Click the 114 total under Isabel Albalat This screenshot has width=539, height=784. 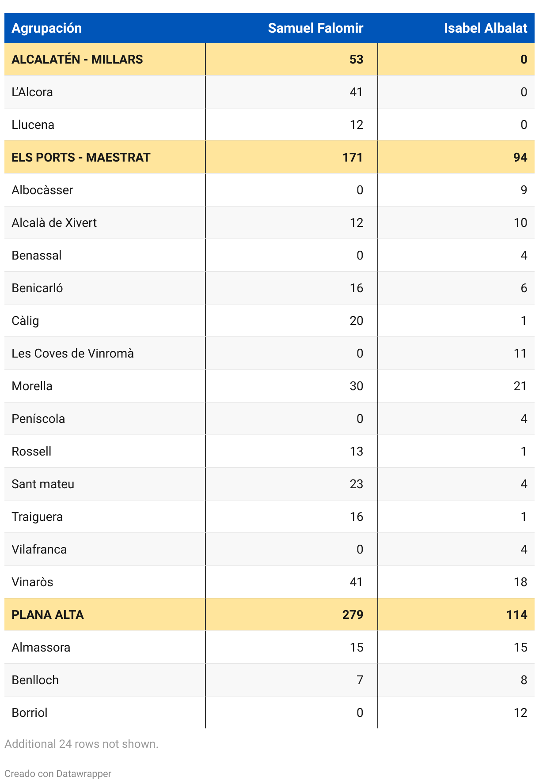pos(516,615)
